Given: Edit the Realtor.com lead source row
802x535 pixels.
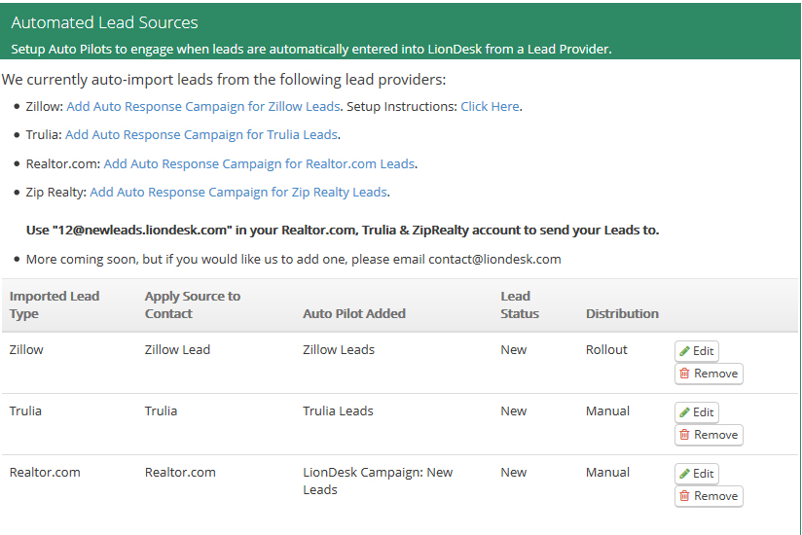Looking at the screenshot, I should 697,474.
